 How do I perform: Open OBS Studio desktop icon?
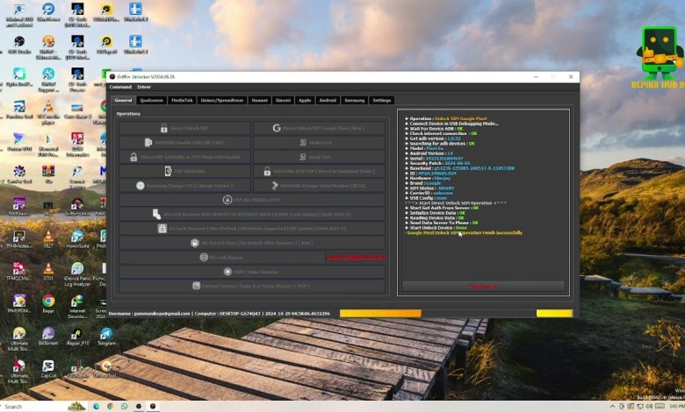coord(18,46)
